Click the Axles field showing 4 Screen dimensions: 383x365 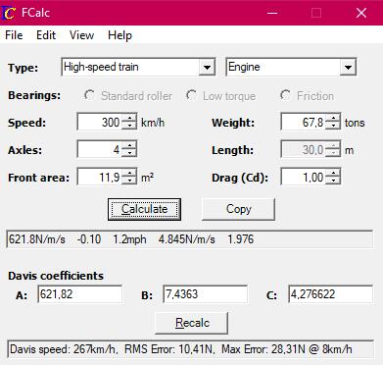[99, 150]
